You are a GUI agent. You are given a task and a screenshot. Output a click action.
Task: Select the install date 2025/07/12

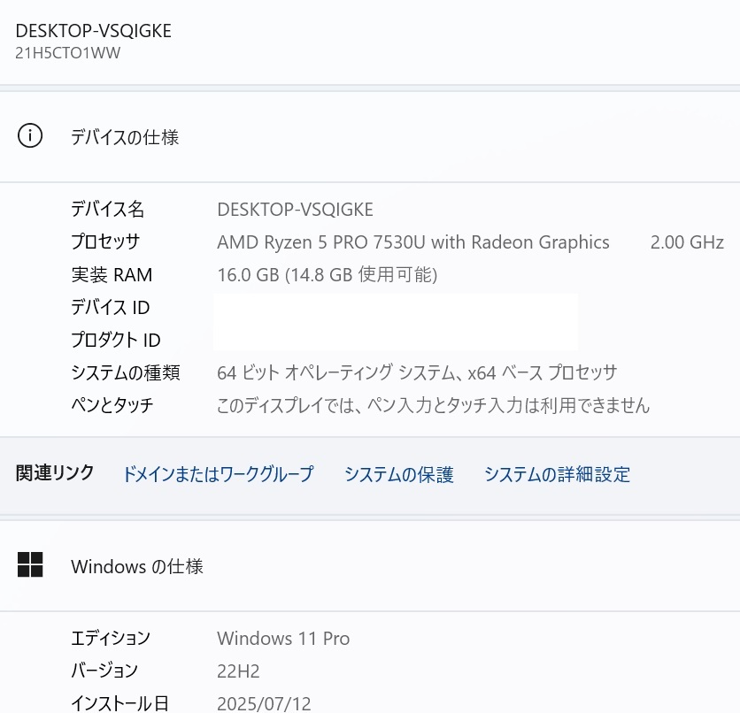click(x=264, y=703)
